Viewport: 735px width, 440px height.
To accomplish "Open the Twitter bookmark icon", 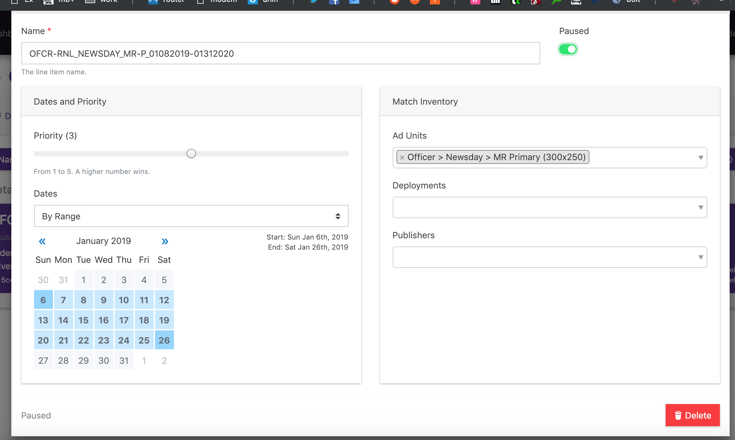I will (x=313, y=2).
